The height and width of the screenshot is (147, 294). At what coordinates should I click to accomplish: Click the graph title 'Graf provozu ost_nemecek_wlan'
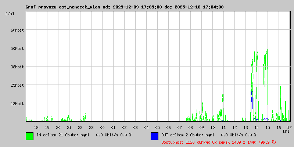click(63, 7)
